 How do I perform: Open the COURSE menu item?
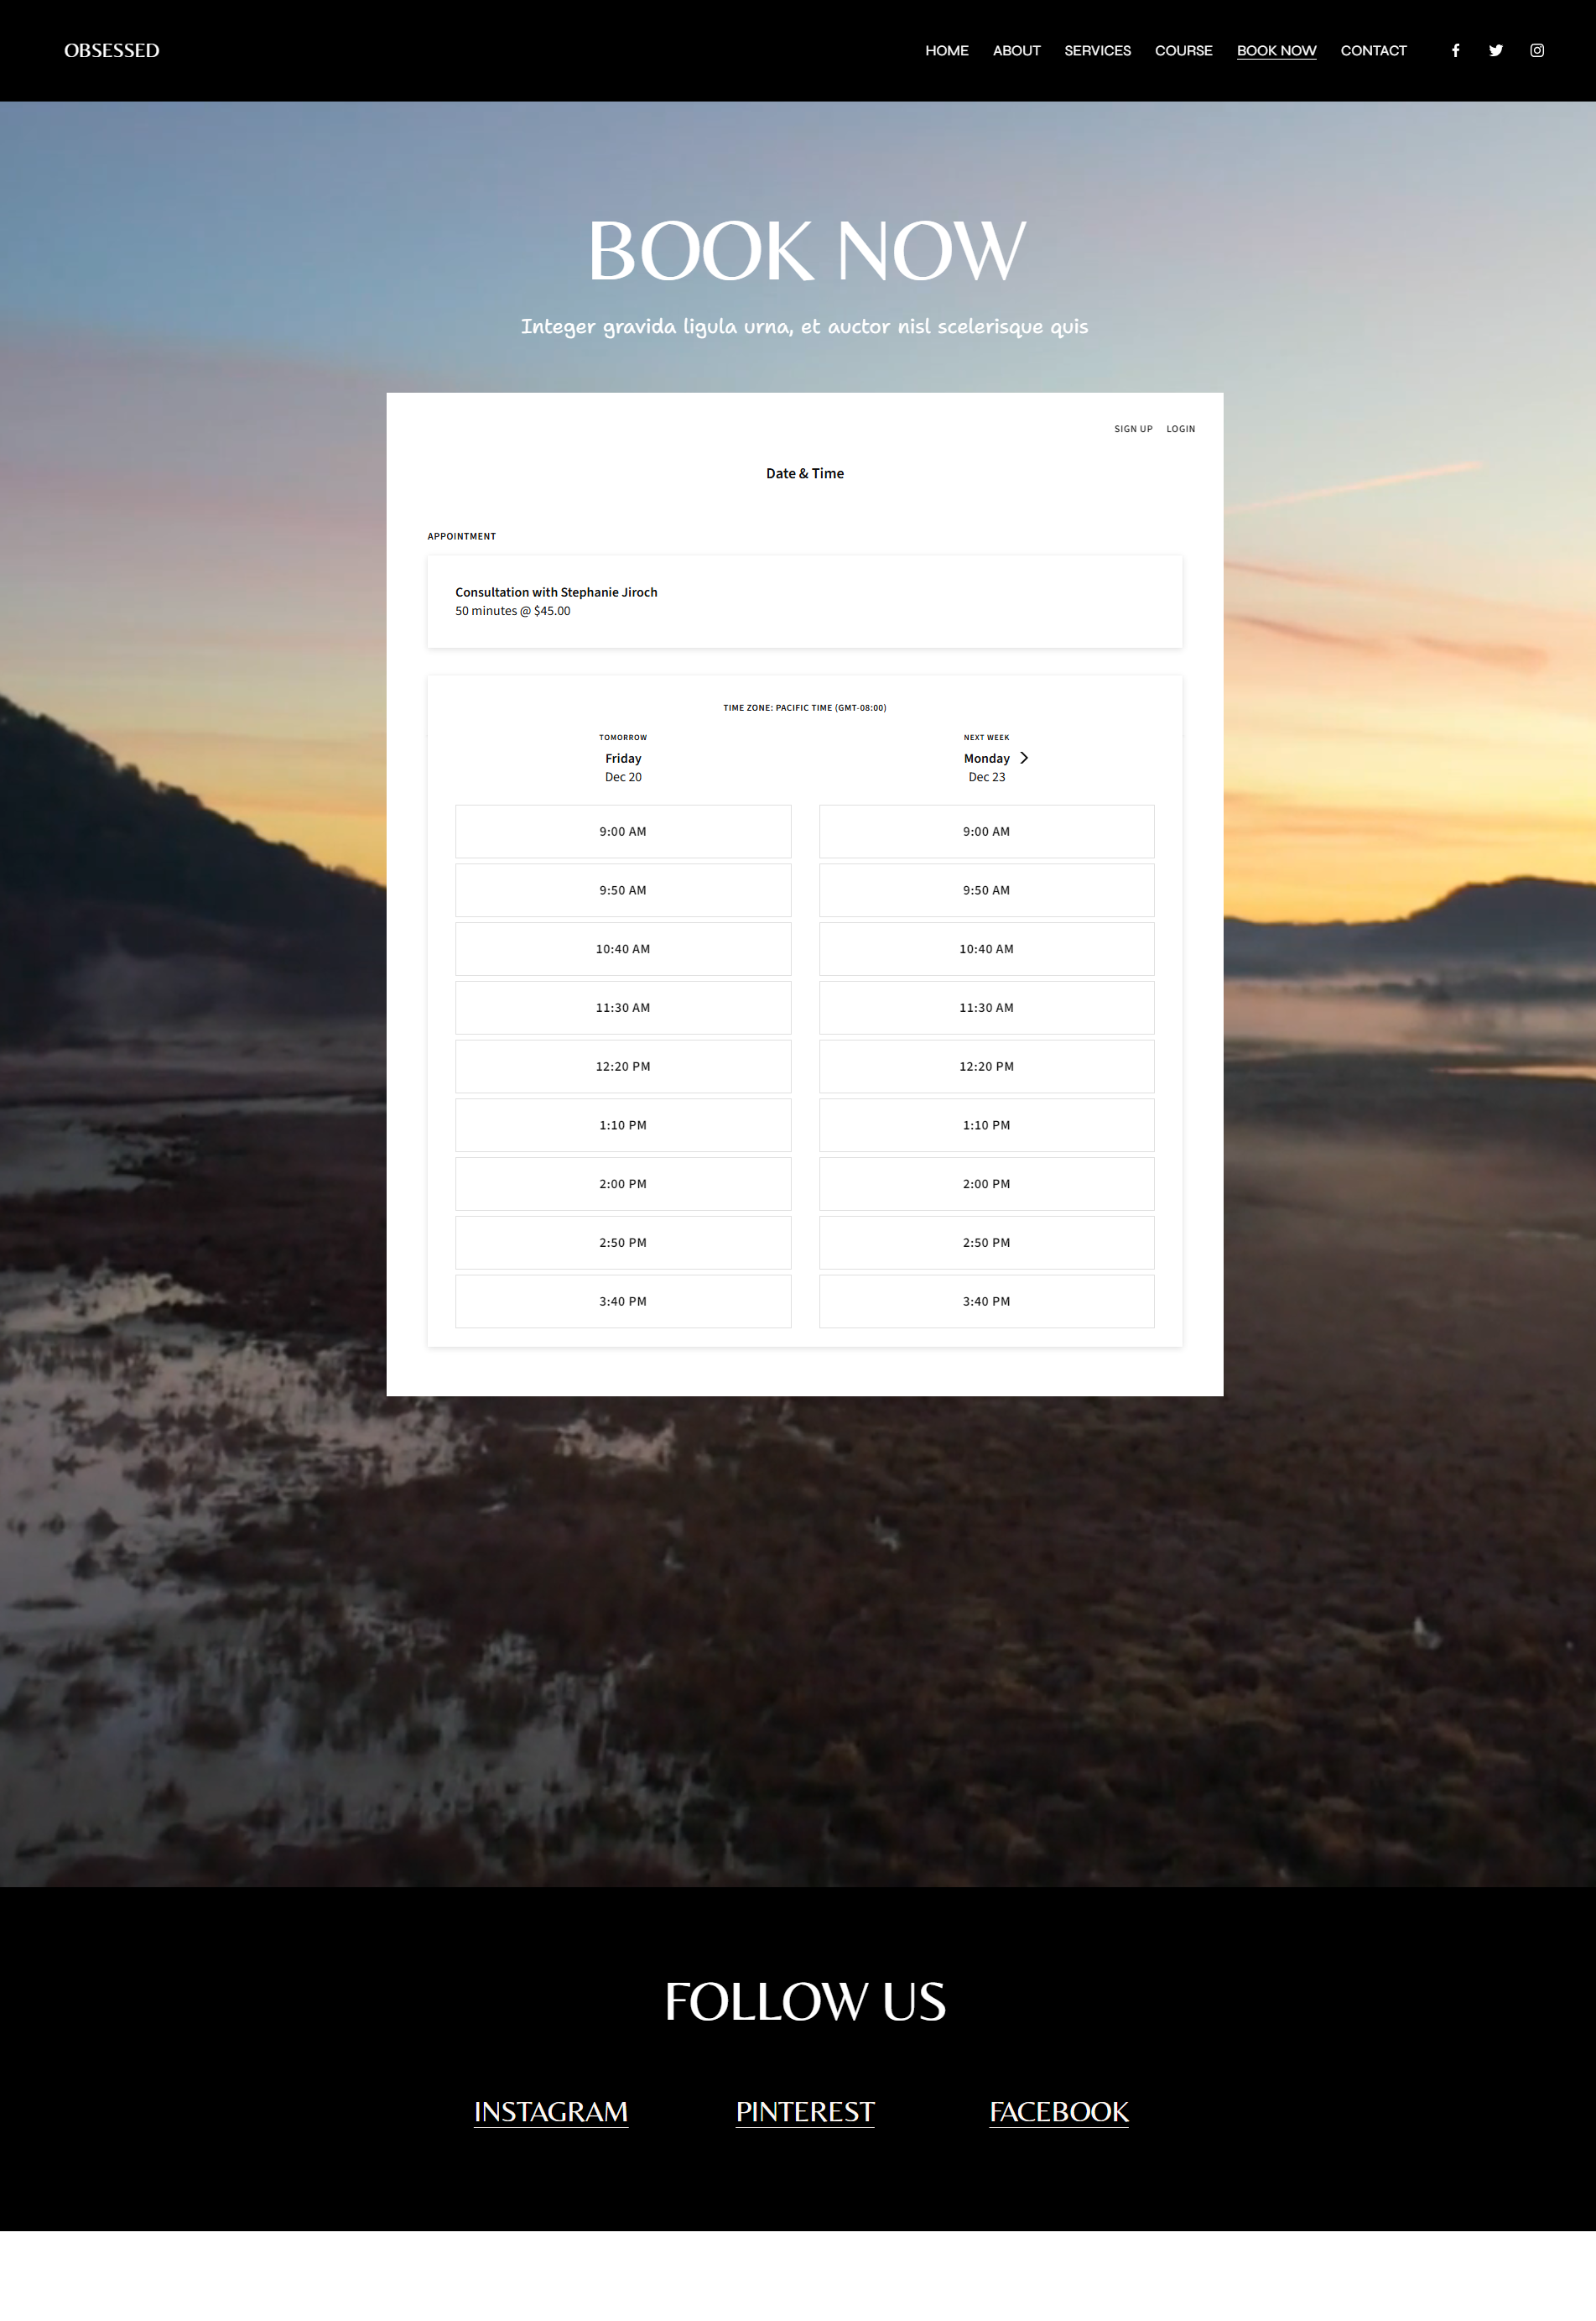1183,50
